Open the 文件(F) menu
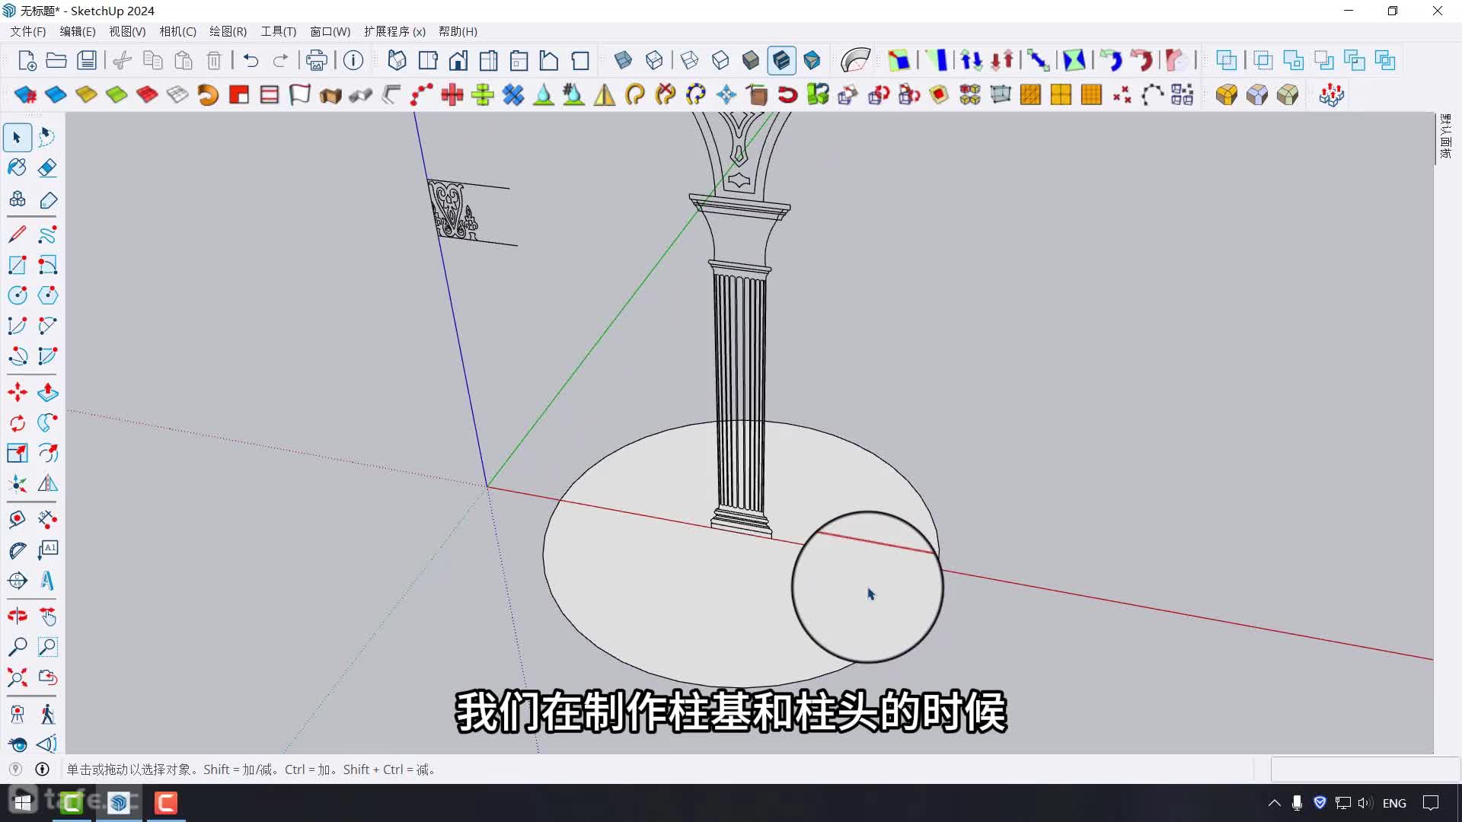Screen dimensions: 1462x822 tap(28, 31)
